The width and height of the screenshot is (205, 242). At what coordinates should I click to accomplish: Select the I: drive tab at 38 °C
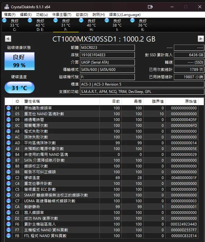point(117,25)
